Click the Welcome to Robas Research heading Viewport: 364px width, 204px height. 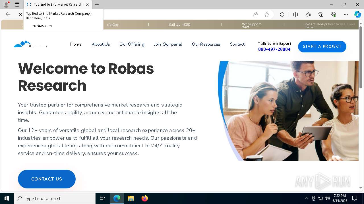click(x=86, y=77)
